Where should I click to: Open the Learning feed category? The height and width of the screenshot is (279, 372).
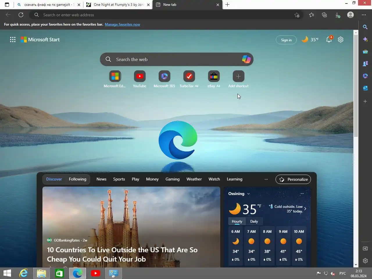click(x=235, y=179)
